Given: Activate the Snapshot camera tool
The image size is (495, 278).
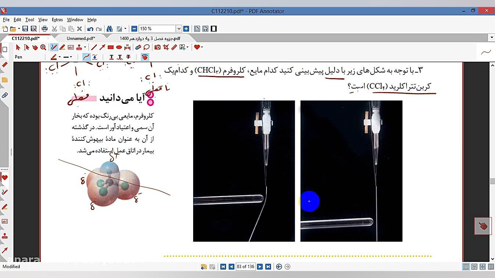Looking at the screenshot, I should pyautogui.click(x=157, y=47).
